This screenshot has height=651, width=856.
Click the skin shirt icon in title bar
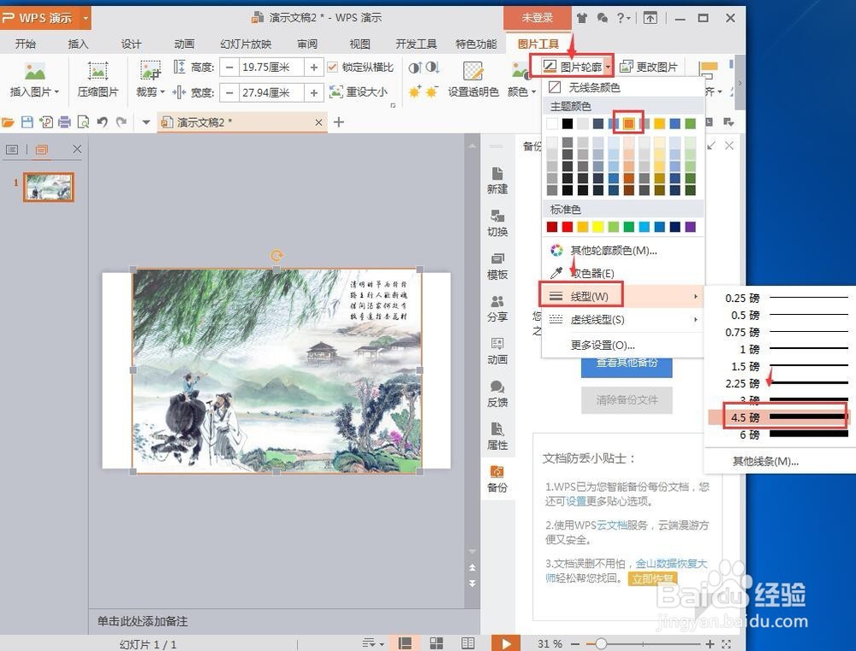(x=582, y=18)
